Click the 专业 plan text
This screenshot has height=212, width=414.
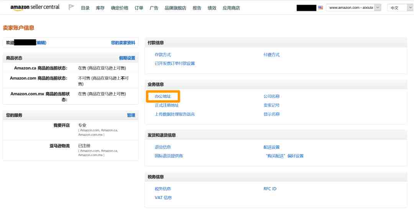[x=82, y=125]
